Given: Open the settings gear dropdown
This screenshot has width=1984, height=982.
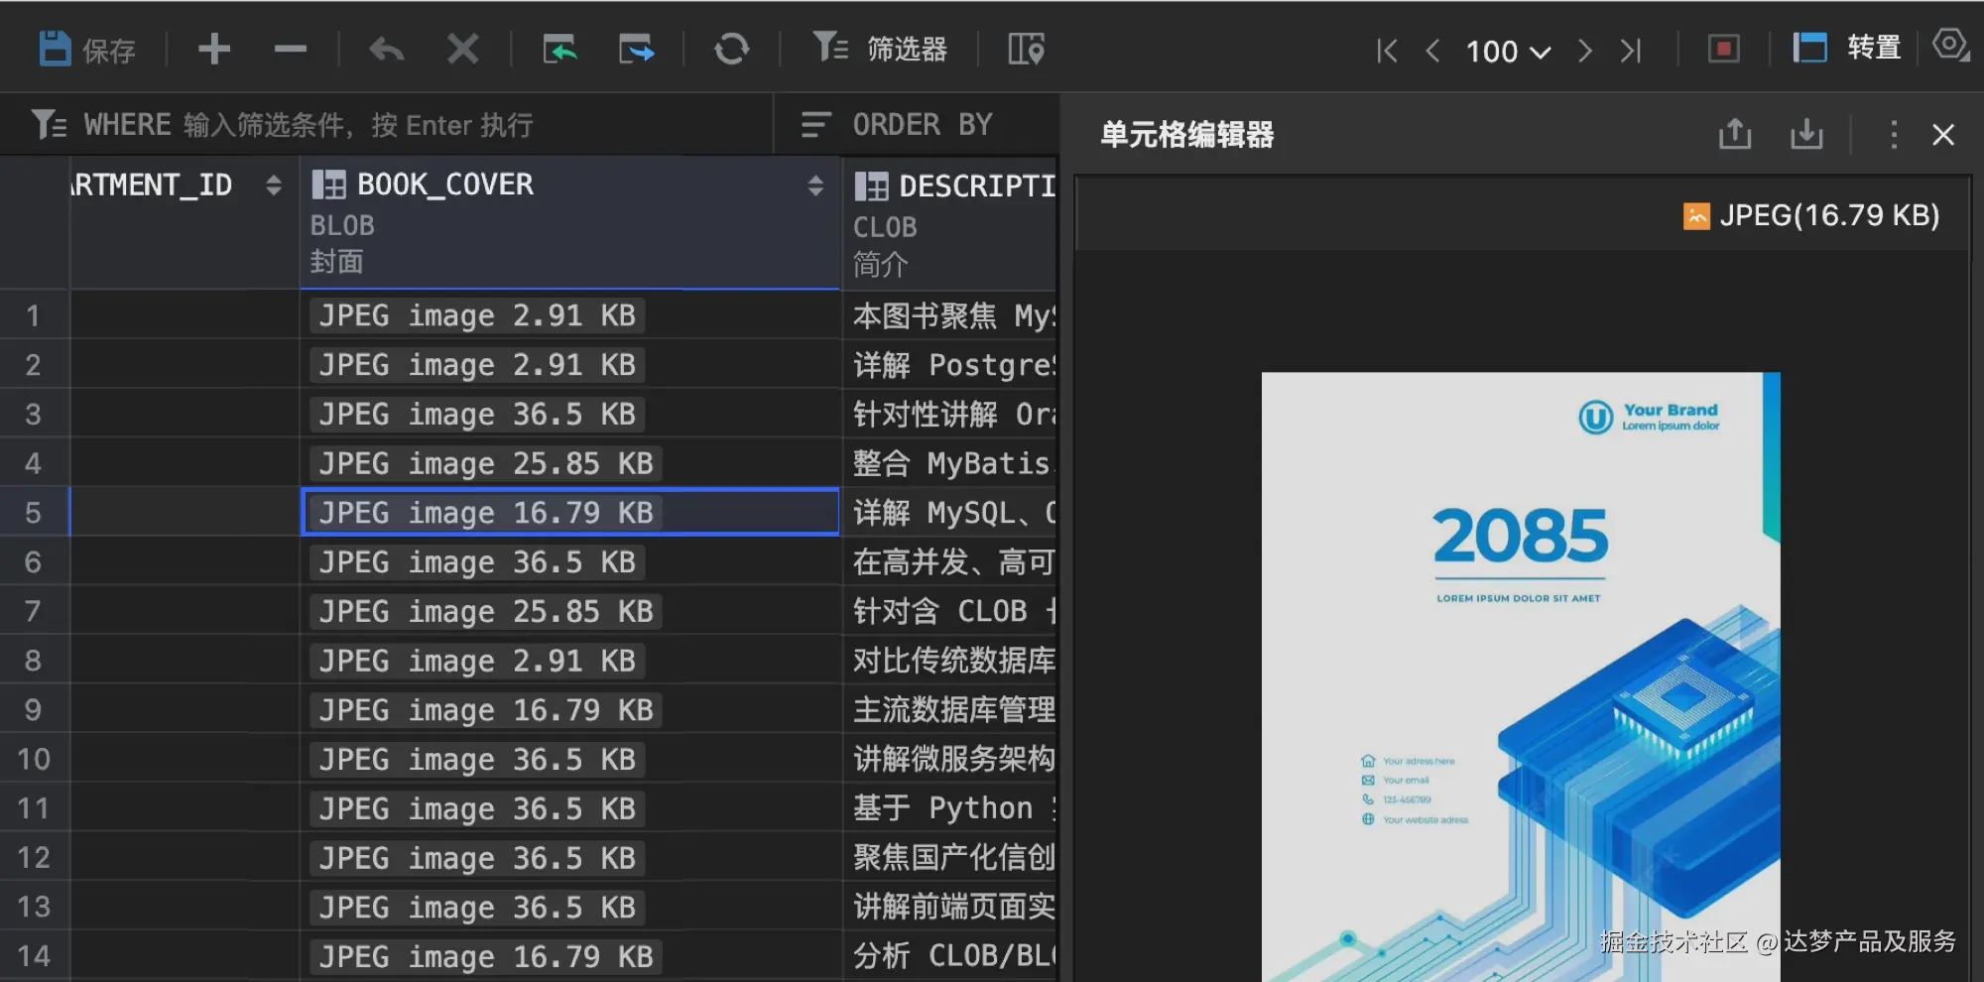Looking at the screenshot, I should [1950, 45].
